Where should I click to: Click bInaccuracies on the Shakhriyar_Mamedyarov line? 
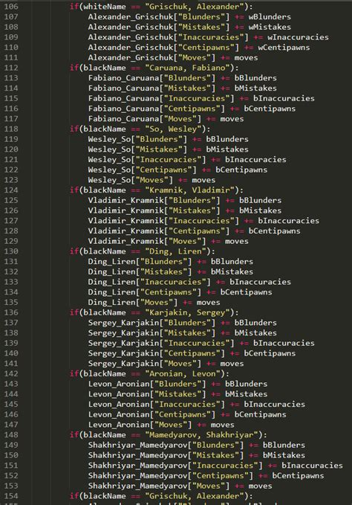312,466
